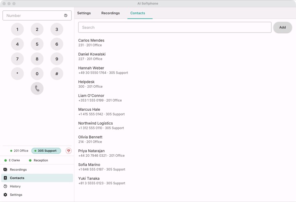Dial digit 1 on keypad
Image resolution: width=296 pixels, height=202 pixels.
tap(17, 29)
